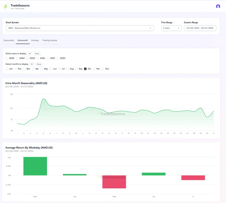Viewport: 226px width, 203px height.
Task: Click the Friday red return bar
Action: 193,178
